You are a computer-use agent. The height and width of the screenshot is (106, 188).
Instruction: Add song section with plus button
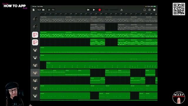click(156, 14)
